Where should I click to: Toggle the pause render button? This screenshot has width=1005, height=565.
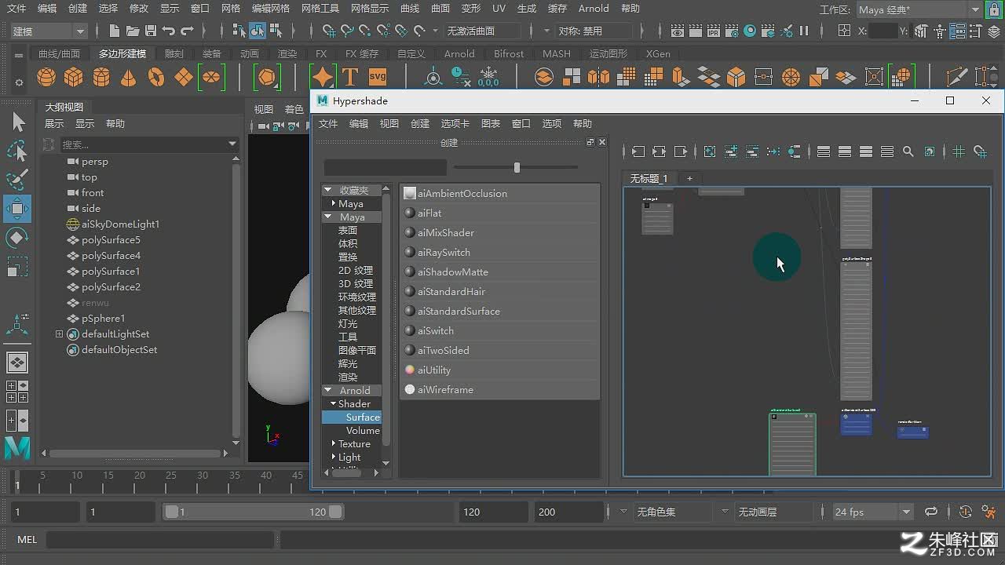[804, 31]
